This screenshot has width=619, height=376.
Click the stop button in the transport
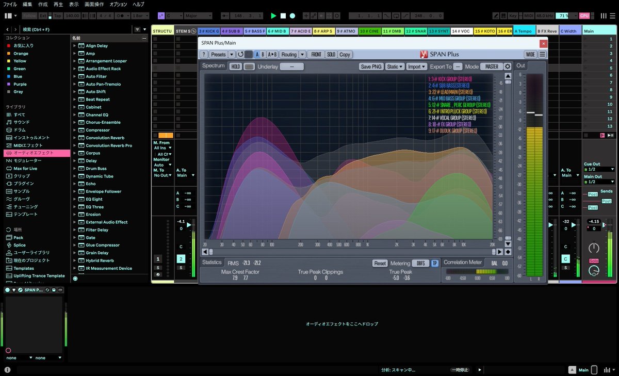[283, 16]
